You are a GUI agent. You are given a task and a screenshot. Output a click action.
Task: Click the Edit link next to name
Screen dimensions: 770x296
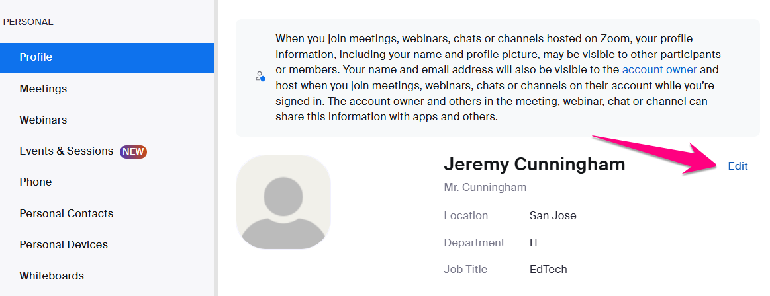tap(738, 166)
